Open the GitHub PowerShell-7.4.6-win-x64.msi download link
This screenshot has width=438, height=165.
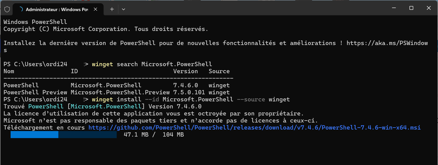click(254, 128)
